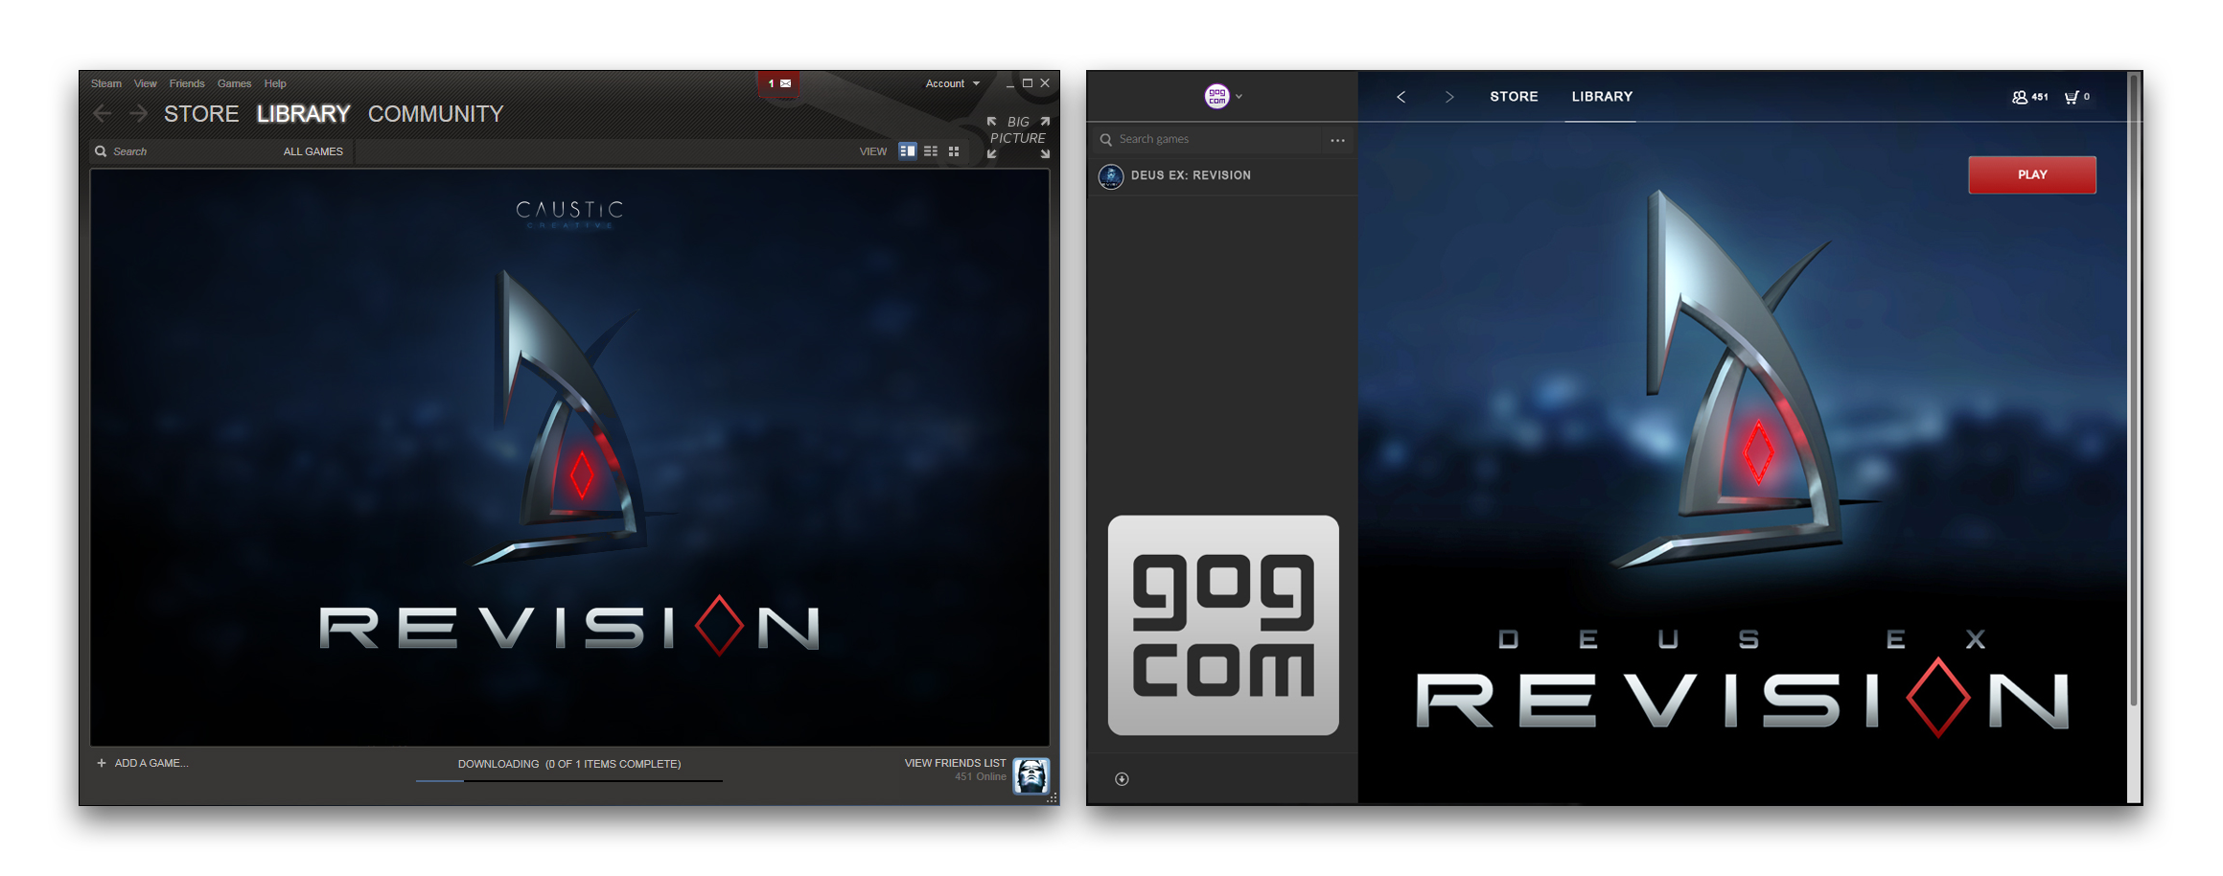The image size is (2223, 876).
Task: Go back in GOG Galaxy navigation
Action: point(1401,97)
